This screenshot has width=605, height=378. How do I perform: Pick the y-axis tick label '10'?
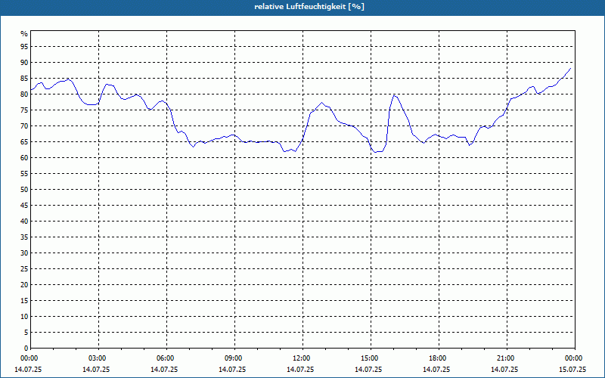coord(24,317)
